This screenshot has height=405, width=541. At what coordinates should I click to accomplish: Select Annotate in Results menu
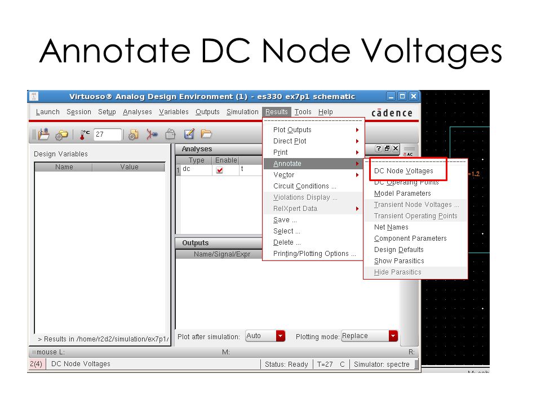[312, 164]
